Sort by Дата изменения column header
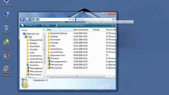169x95 pixels. click(x=82, y=30)
